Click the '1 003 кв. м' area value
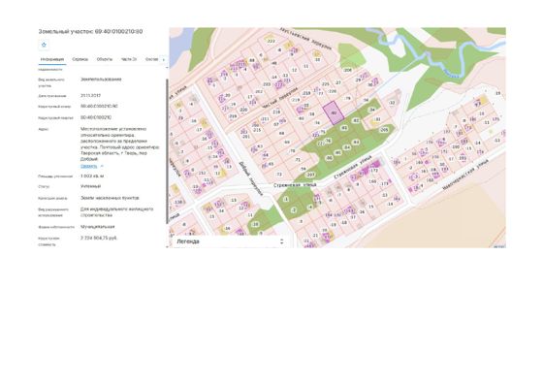This screenshot has height=384, width=543. (92, 176)
